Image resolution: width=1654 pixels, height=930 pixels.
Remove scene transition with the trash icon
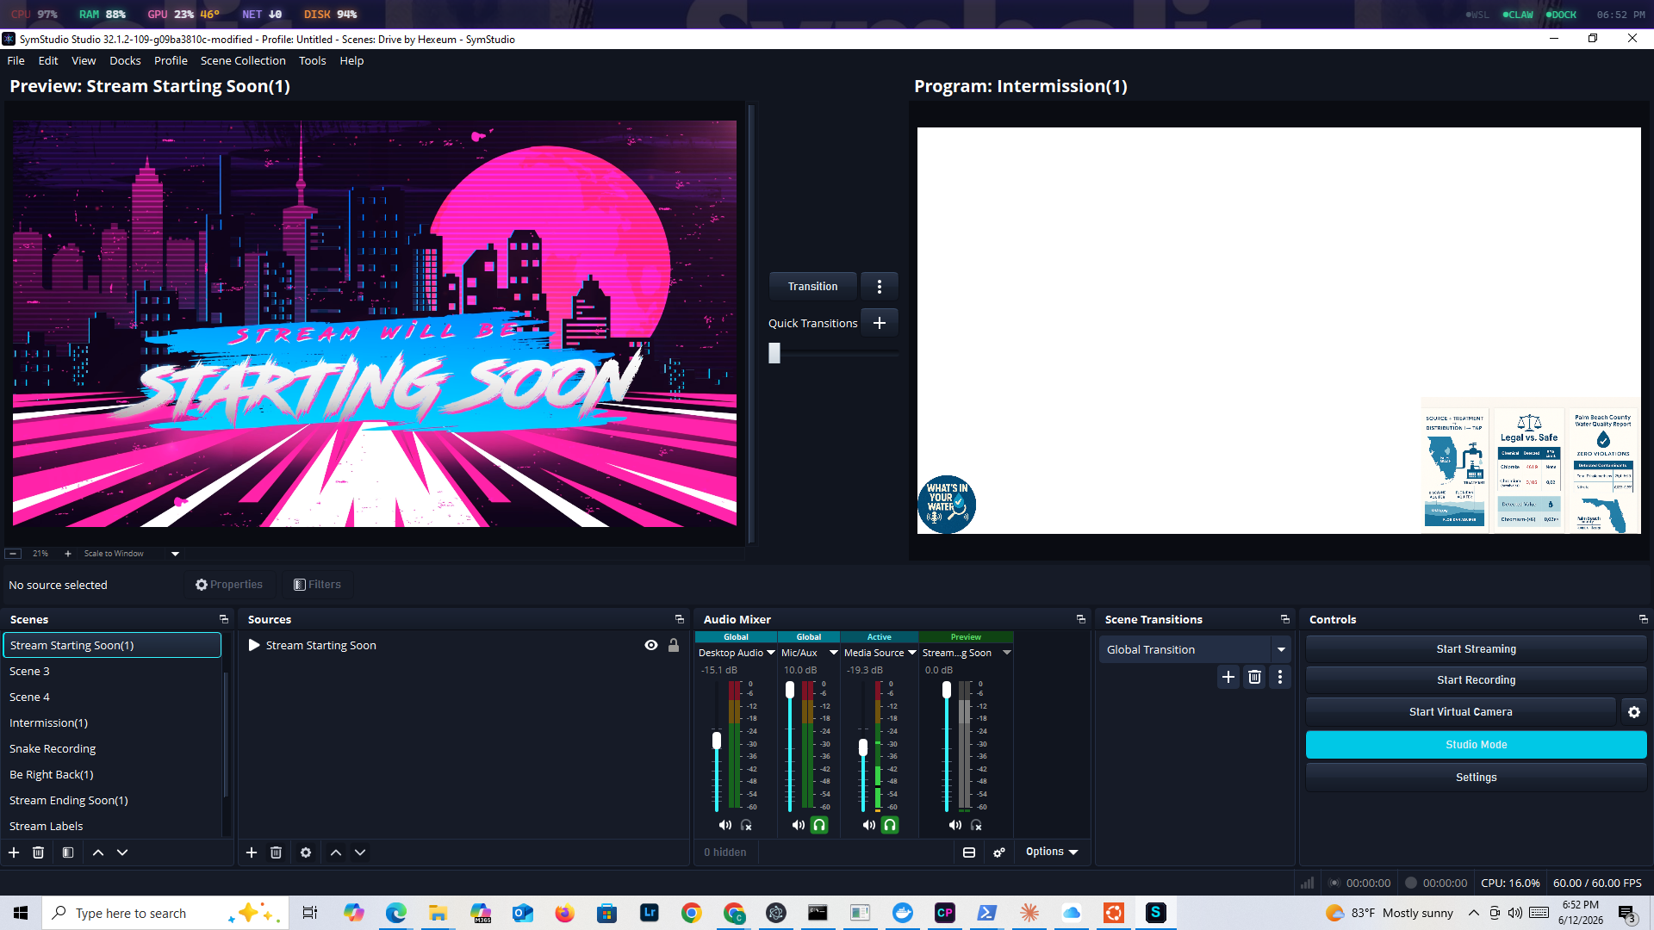point(1254,678)
